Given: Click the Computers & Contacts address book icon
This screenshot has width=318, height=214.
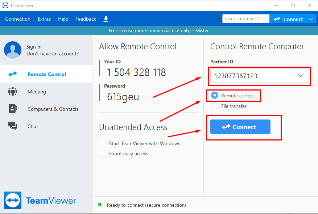Looking at the screenshot, I should click(13, 109).
